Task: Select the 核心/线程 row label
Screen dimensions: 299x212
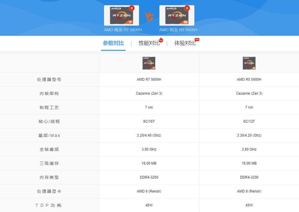Action: (49, 121)
